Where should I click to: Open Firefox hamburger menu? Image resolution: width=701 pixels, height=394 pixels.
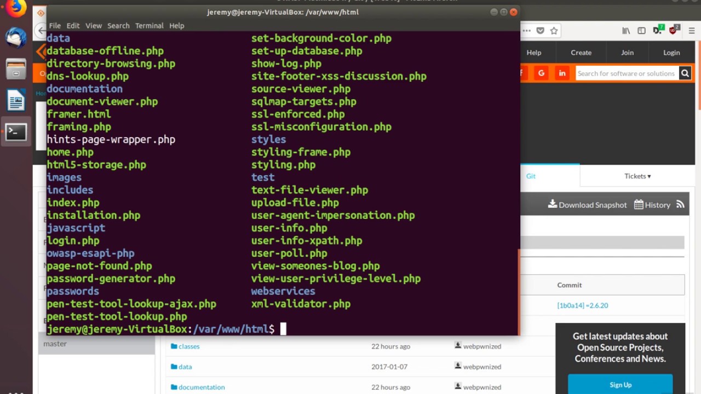(692, 31)
